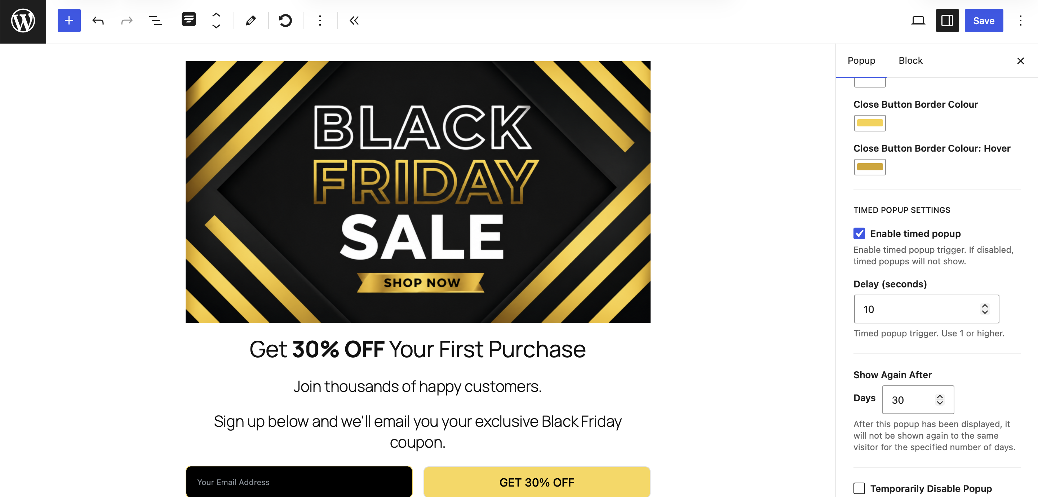Click the paragraph block type icon
1038x497 pixels.
pos(188,19)
